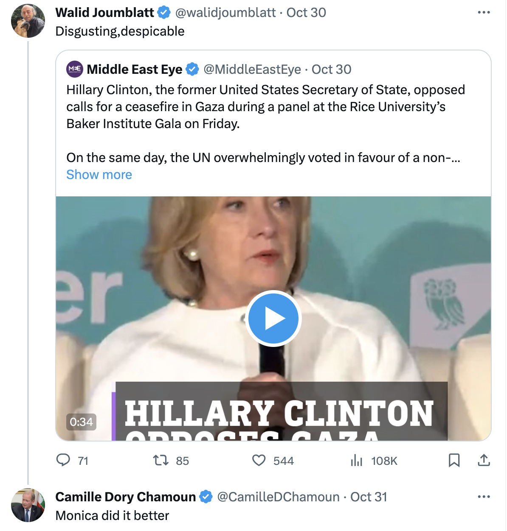Image resolution: width=507 pixels, height=531 pixels.
Task: Open the quoted Middle East Eye tweet text
Action: [x=265, y=107]
